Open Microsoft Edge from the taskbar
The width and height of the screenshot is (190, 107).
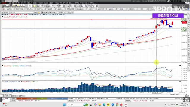tap(104, 105)
